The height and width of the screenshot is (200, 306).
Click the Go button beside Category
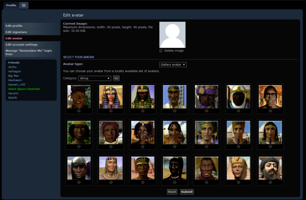116,78
